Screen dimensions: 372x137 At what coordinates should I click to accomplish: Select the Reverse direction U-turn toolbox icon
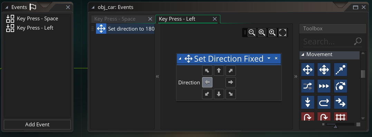coord(324,102)
